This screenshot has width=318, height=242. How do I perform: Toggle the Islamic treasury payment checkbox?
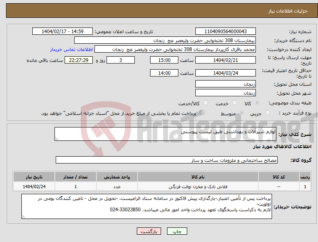202,113
